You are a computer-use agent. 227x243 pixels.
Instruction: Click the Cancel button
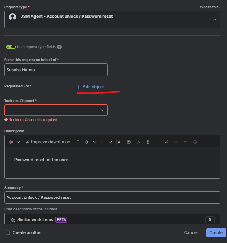point(191,233)
